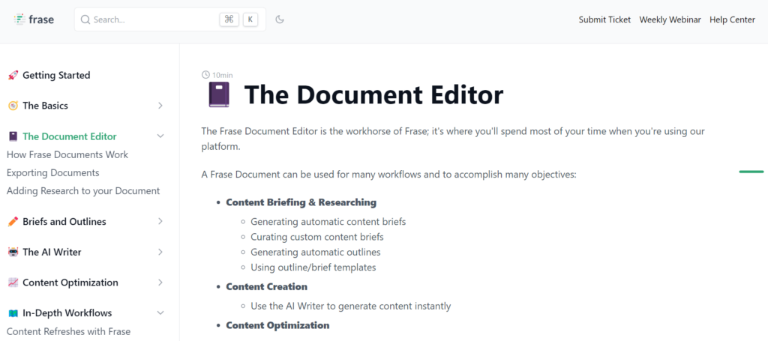This screenshot has height=341, width=768.
Task: Click the Command key shortcut badge
Action: pos(229,19)
